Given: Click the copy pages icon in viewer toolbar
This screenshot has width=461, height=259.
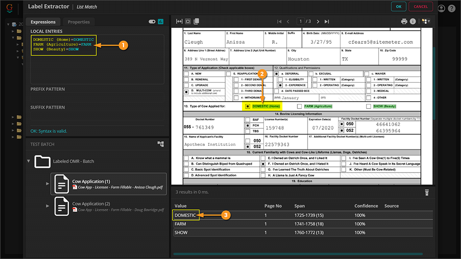Looking at the screenshot, I should (196, 21).
